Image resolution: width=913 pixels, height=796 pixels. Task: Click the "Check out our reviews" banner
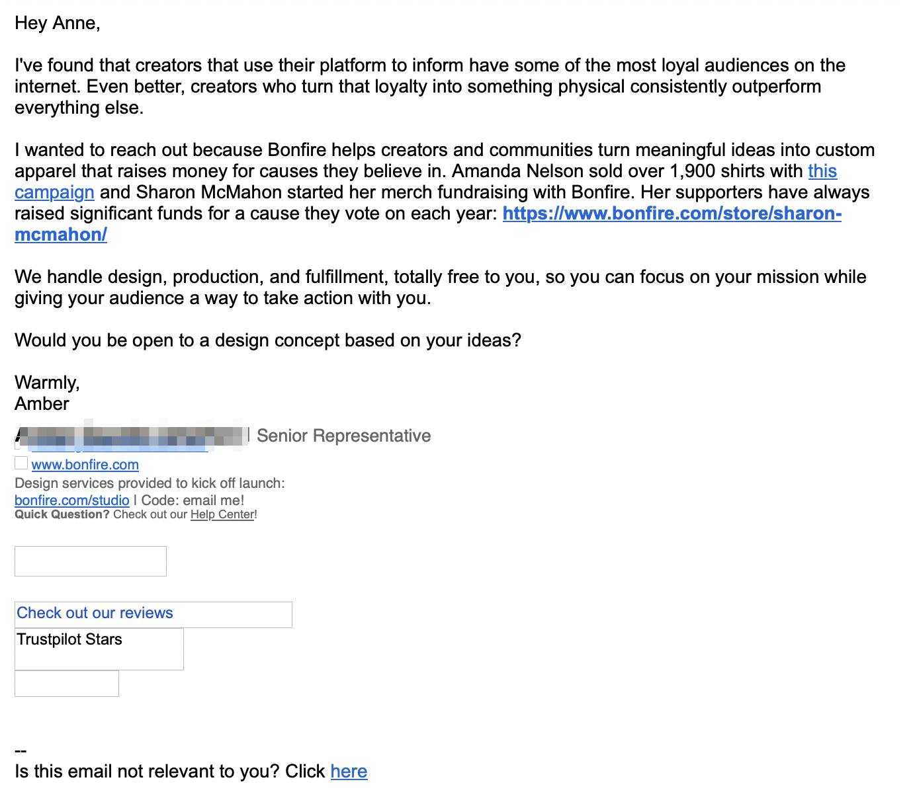[x=153, y=614]
